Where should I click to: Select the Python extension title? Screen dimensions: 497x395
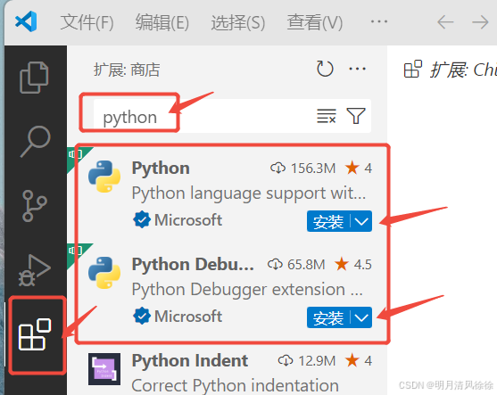tap(161, 168)
